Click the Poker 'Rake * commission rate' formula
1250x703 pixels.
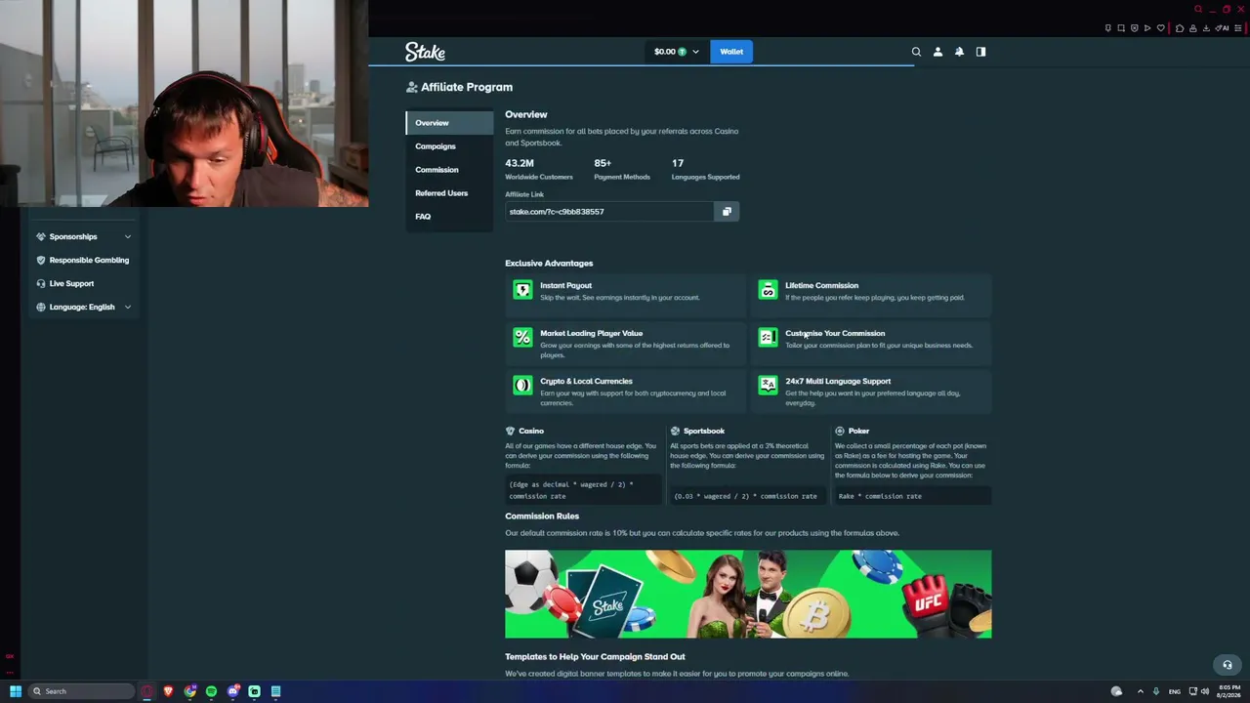(x=912, y=496)
